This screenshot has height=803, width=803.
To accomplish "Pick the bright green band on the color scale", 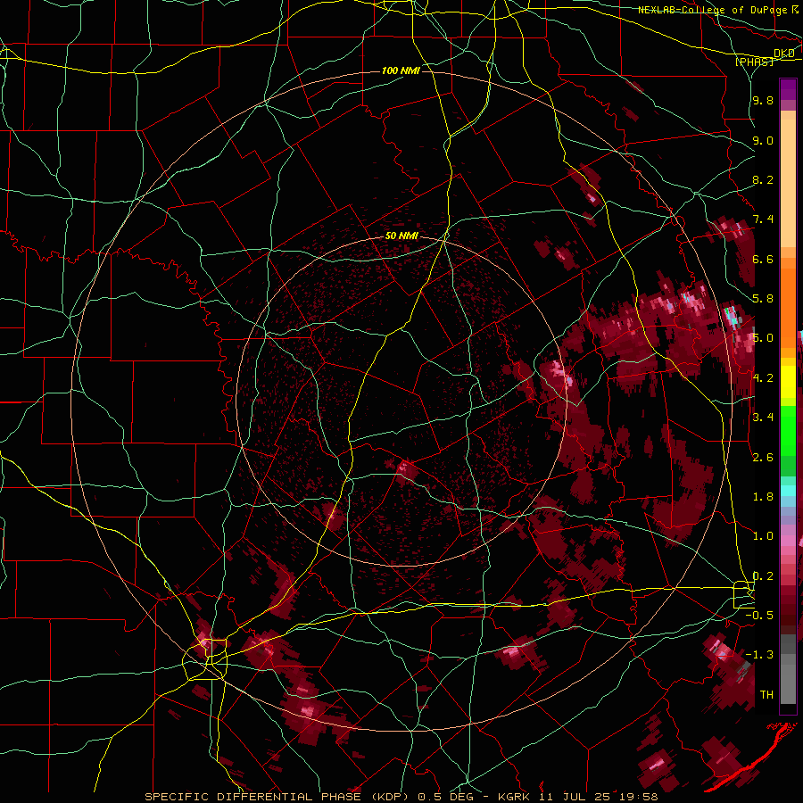I will 788,433.
